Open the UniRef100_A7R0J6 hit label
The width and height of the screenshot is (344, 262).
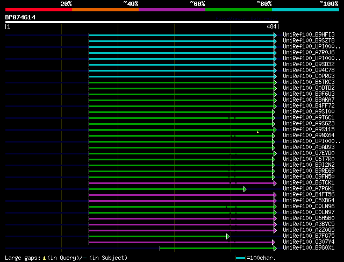click(x=309, y=53)
